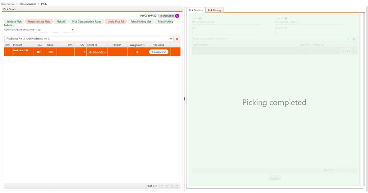The width and height of the screenshot is (368, 193).
Task: Click the PickStatus filter criteria text field
Action: 86,39
